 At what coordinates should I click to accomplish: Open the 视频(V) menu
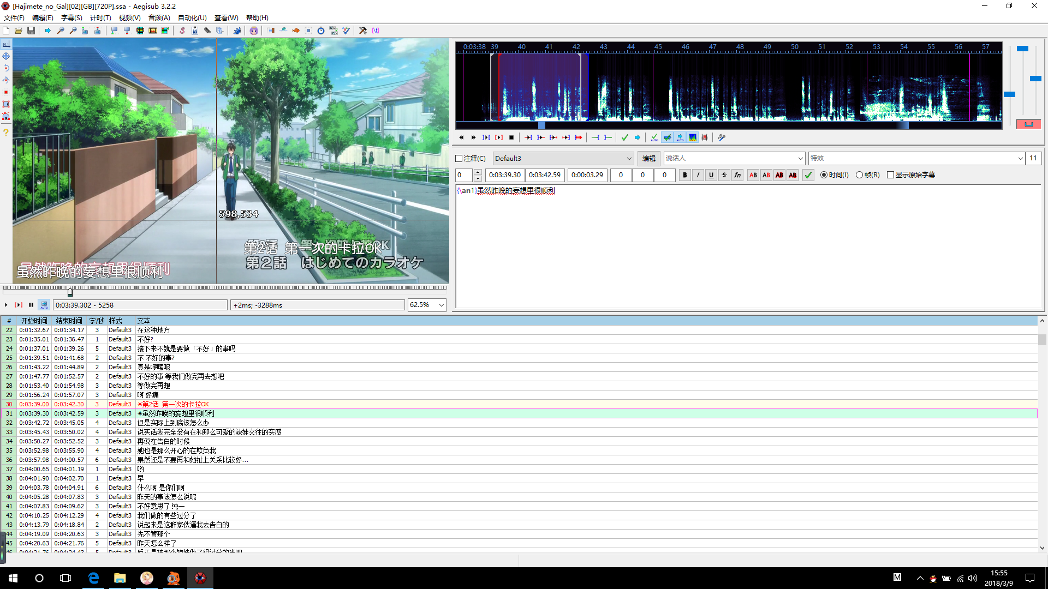coord(130,18)
